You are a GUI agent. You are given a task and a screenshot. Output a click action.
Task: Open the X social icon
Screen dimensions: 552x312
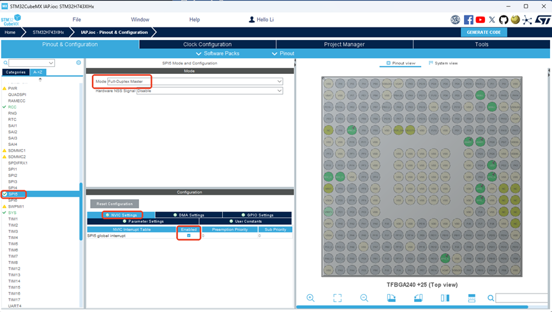click(x=492, y=20)
